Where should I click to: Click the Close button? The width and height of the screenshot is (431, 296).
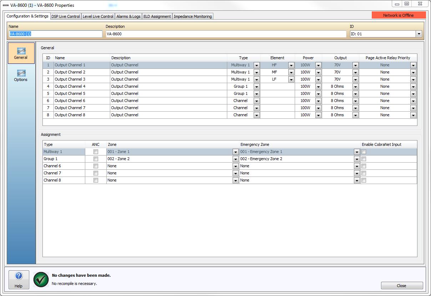click(402, 286)
